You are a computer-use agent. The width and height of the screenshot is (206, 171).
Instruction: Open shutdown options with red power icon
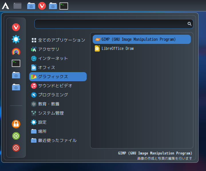16,148
